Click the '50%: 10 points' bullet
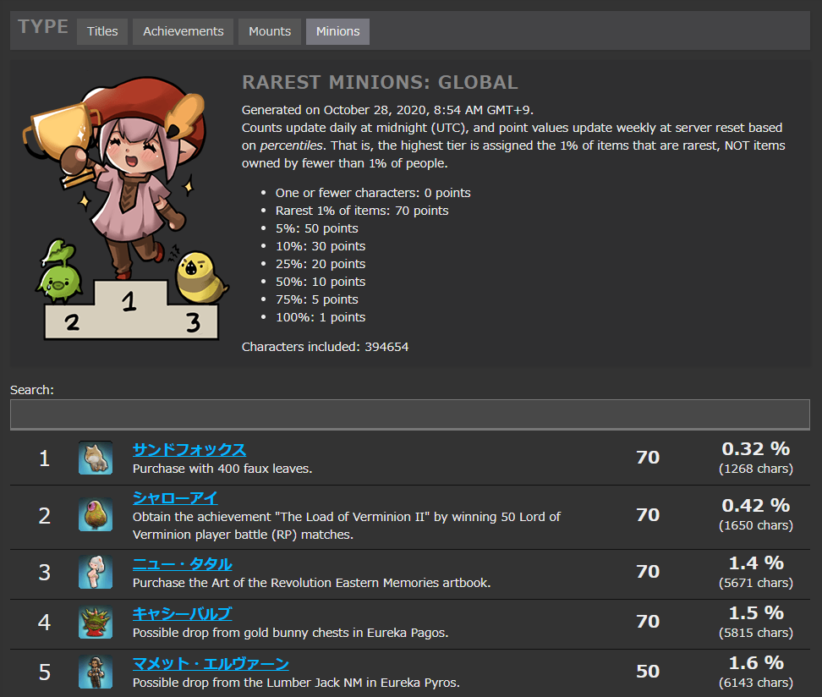Viewport: 822px width, 697px height. [321, 282]
